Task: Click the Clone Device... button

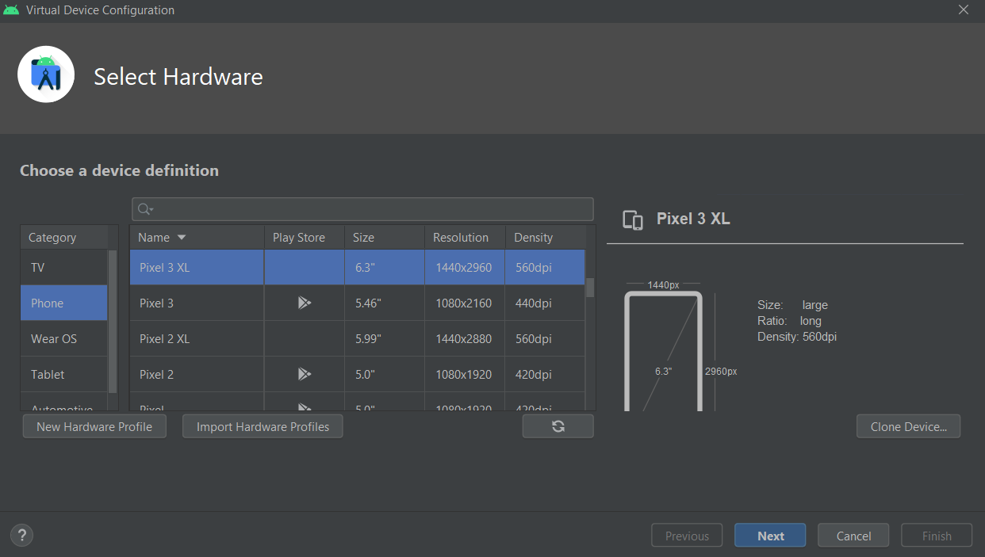Action: pos(908,426)
